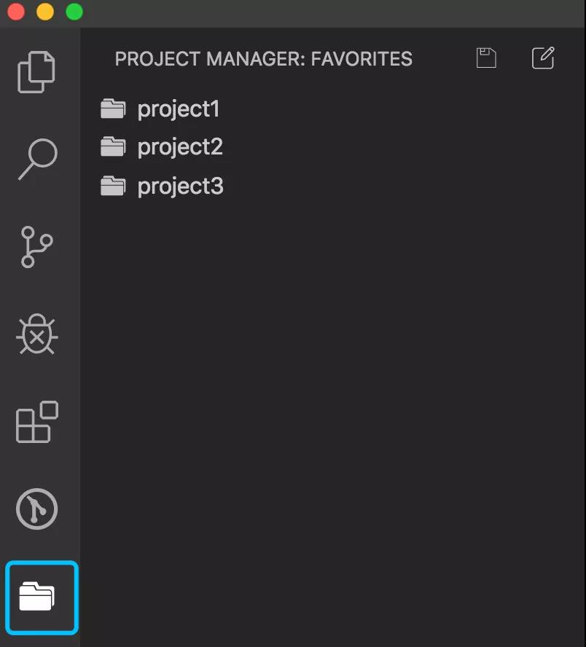Open the Explorer view in activity bar
The width and height of the screenshot is (586, 647).
point(37,71)
